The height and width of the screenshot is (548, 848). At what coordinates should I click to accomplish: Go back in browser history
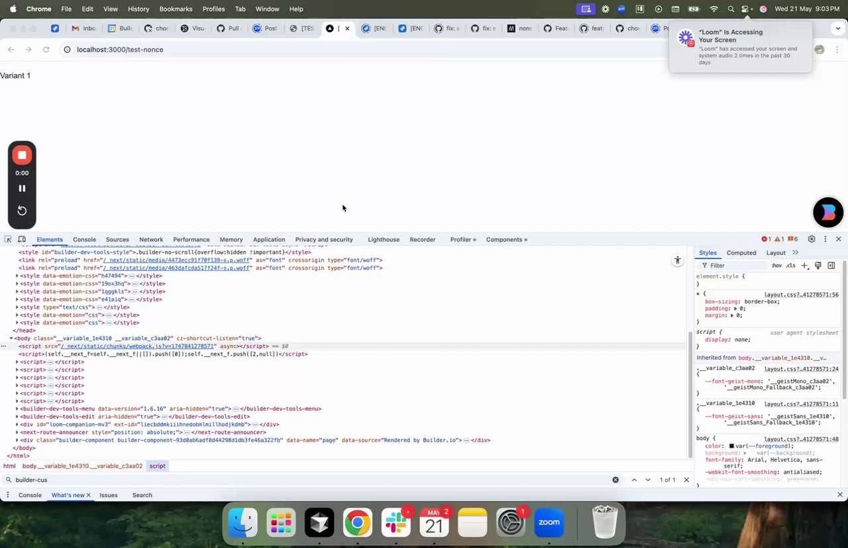[11, 50]
